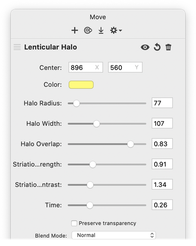This screenshot has height=246, width=196.
Task: Open the Blend Mode dropdown
Action: [114, 235]
